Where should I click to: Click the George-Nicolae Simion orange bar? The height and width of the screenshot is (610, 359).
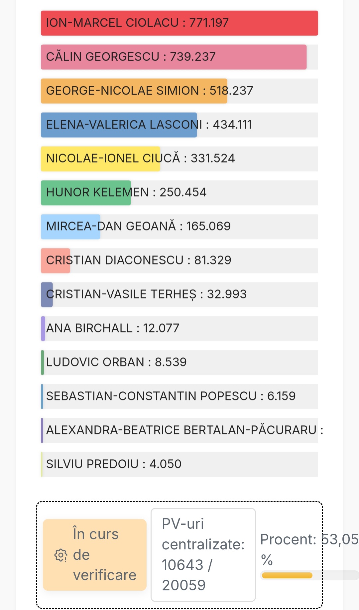[x=134, y=91]
